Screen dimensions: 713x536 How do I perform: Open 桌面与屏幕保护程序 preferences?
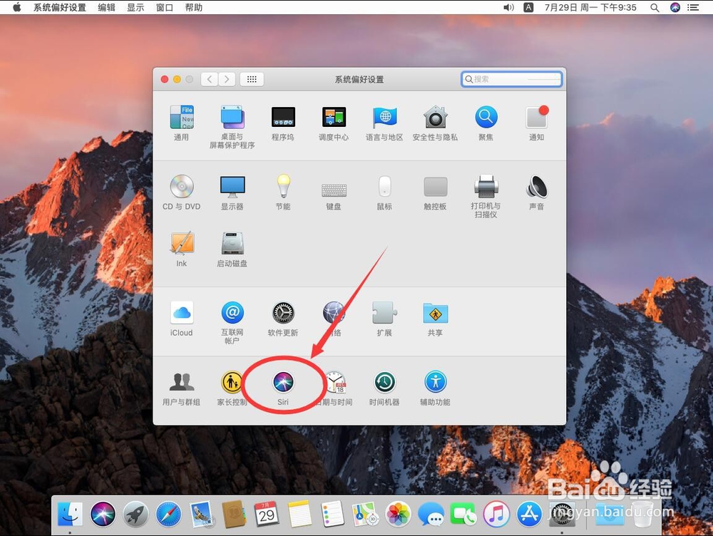232,127
